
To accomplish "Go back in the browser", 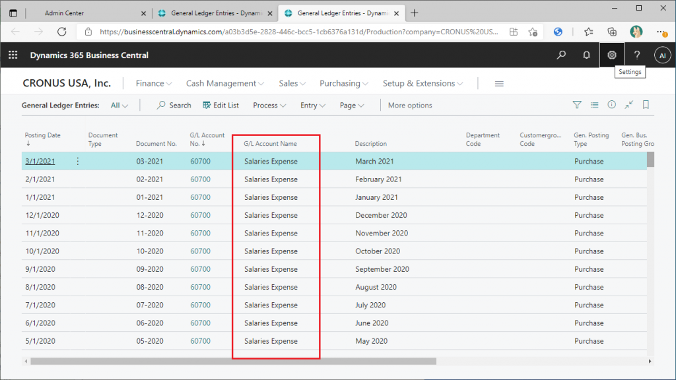I will [x=16, y=32].
